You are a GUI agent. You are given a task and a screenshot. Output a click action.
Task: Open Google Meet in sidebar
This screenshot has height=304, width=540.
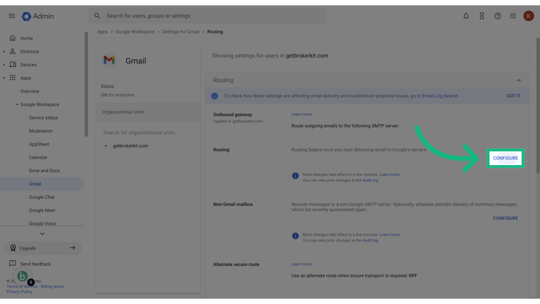pyautogui.click(x=42, y=210)
